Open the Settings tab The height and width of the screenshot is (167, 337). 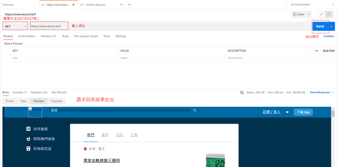[120, 36]
